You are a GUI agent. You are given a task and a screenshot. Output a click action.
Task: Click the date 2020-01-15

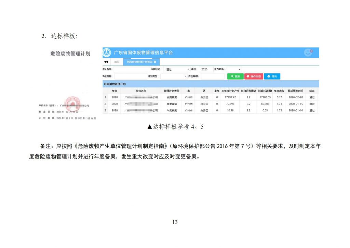[296, 104]
